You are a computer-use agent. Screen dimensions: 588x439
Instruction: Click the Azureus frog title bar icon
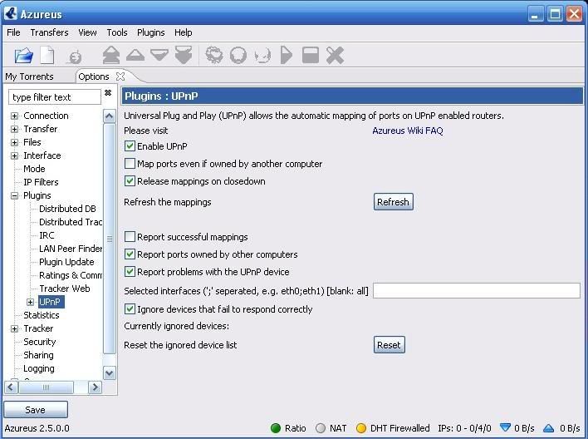coord(11,13)
